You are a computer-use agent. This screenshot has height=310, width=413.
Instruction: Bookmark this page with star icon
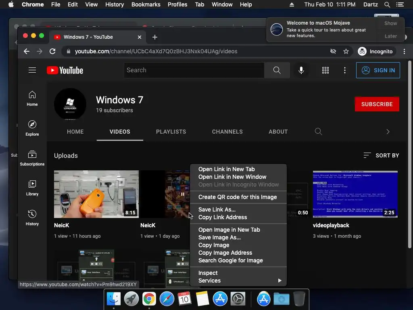coord(346,51)
